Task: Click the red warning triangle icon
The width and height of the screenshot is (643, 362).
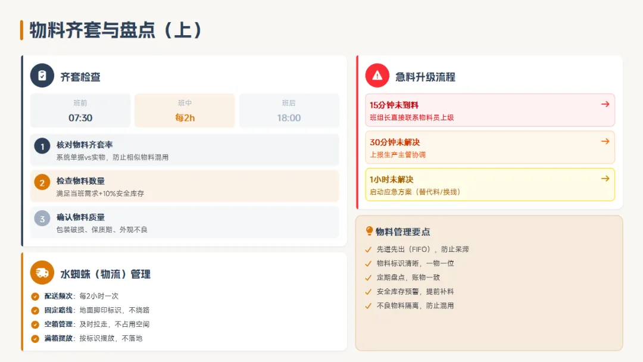Action: [377, 76]
